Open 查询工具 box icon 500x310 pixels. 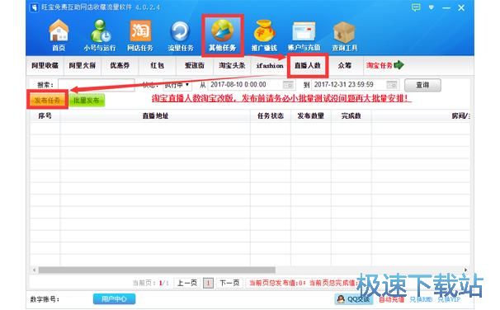[344, 35]
